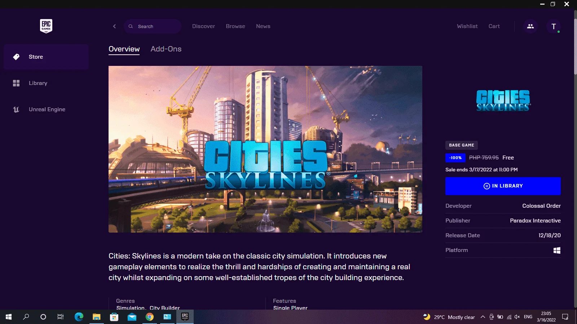Open Google Chrome from taskbar
Screen dimensions: 577x324
point(149,317)
